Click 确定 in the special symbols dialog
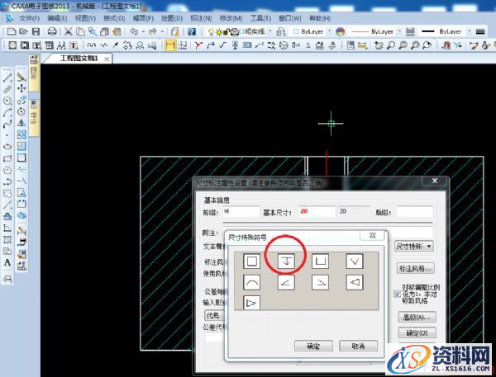This screenshot has width=496, height=377. tap(312, 345)
